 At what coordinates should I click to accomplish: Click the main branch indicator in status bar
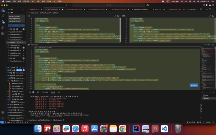8,122
